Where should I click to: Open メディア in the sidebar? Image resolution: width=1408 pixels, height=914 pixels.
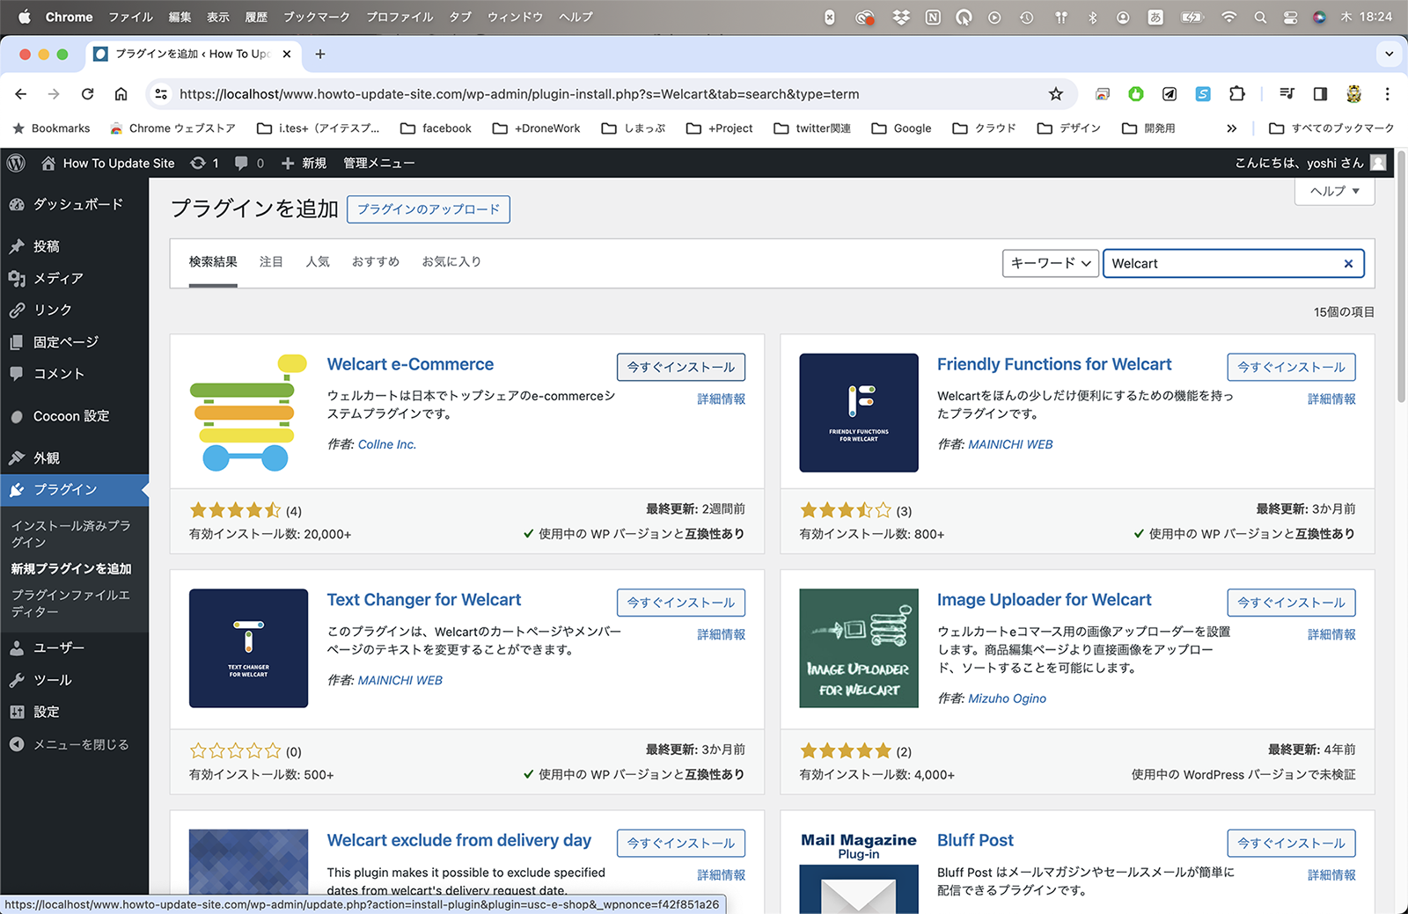point(75,278)
